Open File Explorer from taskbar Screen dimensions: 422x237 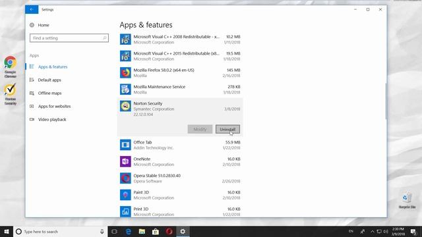[x=142, y=231]
